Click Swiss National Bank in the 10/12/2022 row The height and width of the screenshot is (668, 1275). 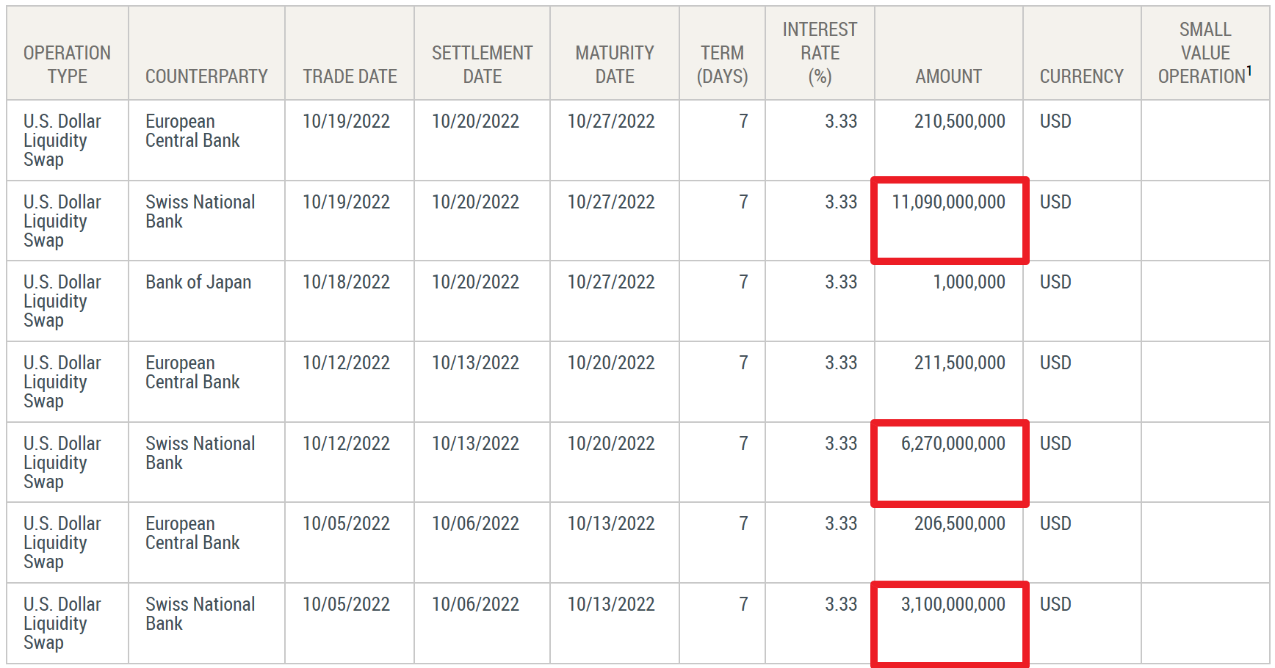[x=200, y=453]
